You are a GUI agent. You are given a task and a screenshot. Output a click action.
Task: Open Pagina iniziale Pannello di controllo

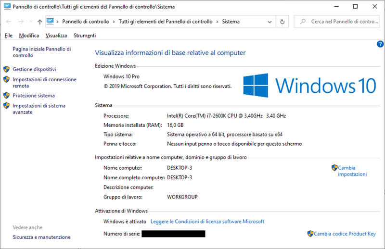tap(42, 52)
